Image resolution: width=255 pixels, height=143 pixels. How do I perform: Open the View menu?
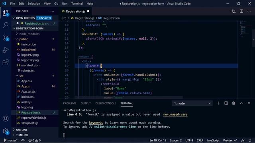[x=47, y=4]
